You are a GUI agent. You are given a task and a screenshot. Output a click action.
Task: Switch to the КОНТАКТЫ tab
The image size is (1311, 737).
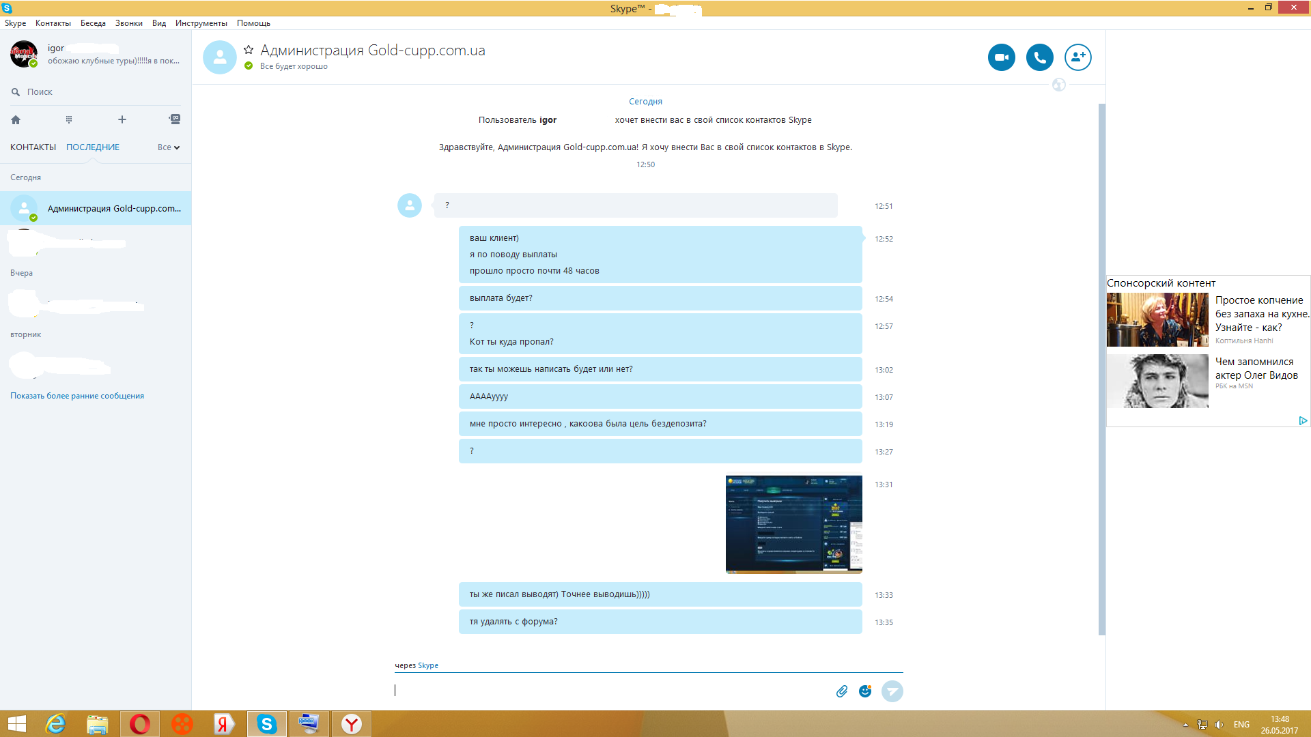point(33,147)
